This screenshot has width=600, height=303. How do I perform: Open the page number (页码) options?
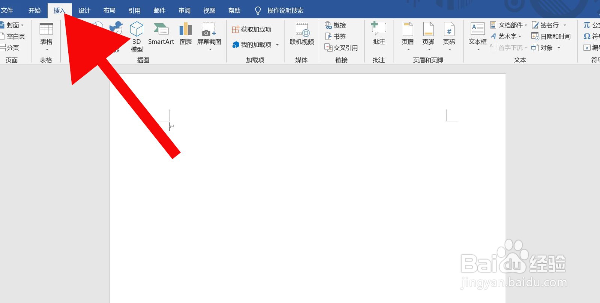(x=449, y=37)
